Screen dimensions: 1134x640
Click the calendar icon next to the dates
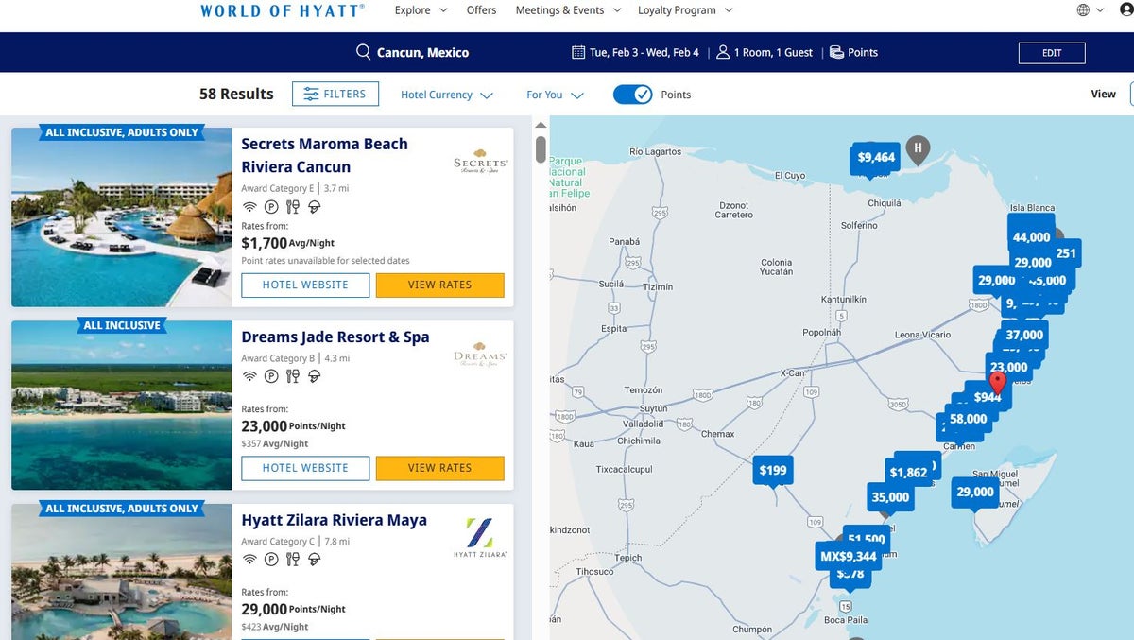pos(578,52)
